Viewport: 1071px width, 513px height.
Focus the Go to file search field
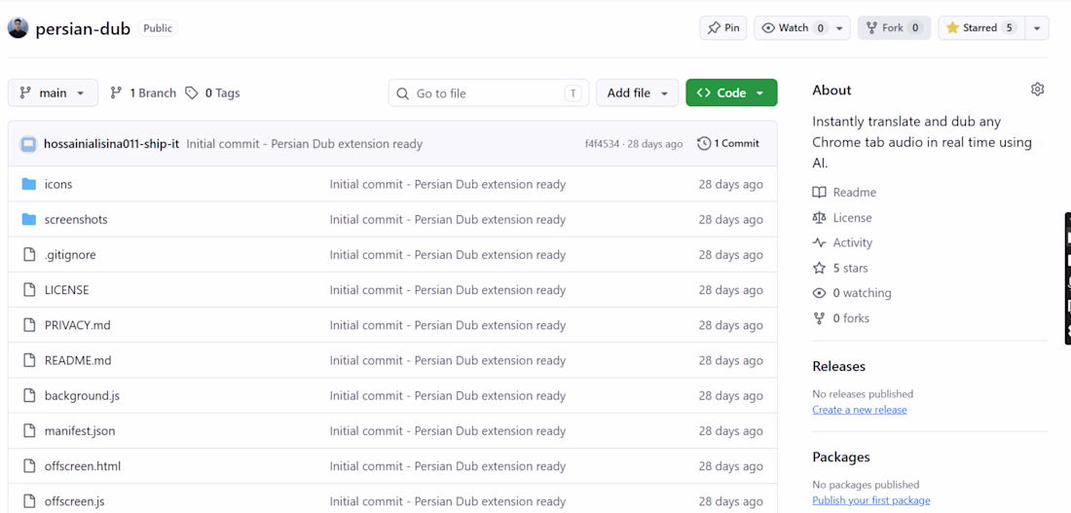point(489,92)
